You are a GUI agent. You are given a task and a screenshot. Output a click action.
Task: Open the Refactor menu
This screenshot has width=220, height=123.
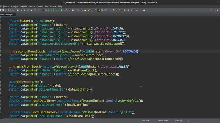(14, 6)
